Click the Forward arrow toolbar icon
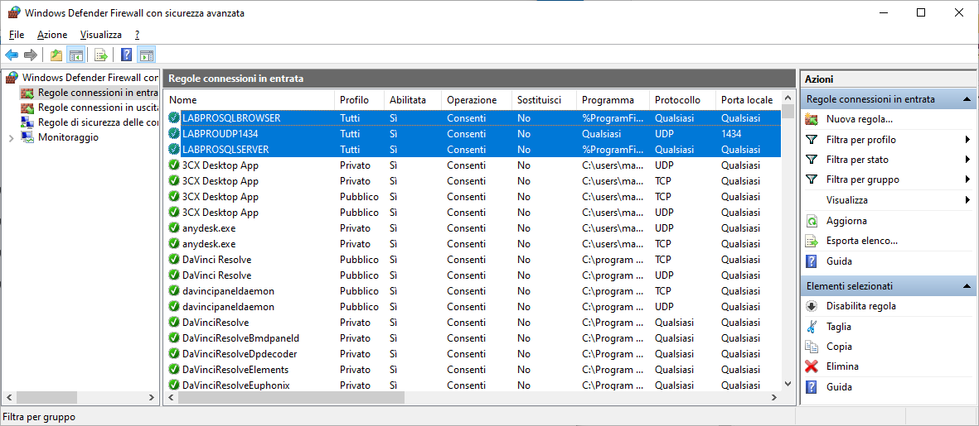The width and height of the screenshot is (979, 426). click(31, 55)
